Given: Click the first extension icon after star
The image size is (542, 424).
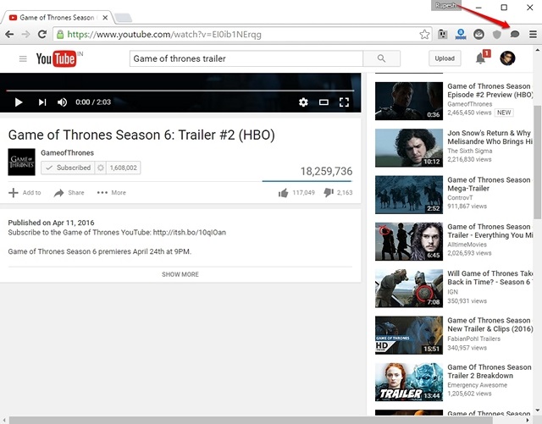Looking at the screenshot, I should 442,34.
